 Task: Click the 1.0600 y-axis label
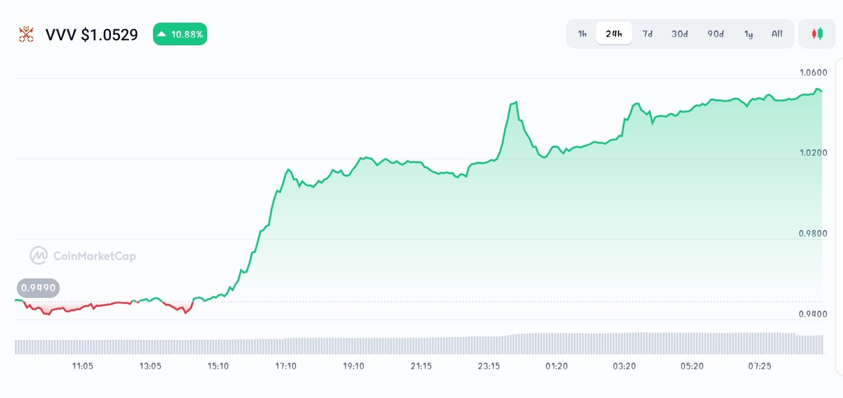pyautogui.click(x=813, y=72)
